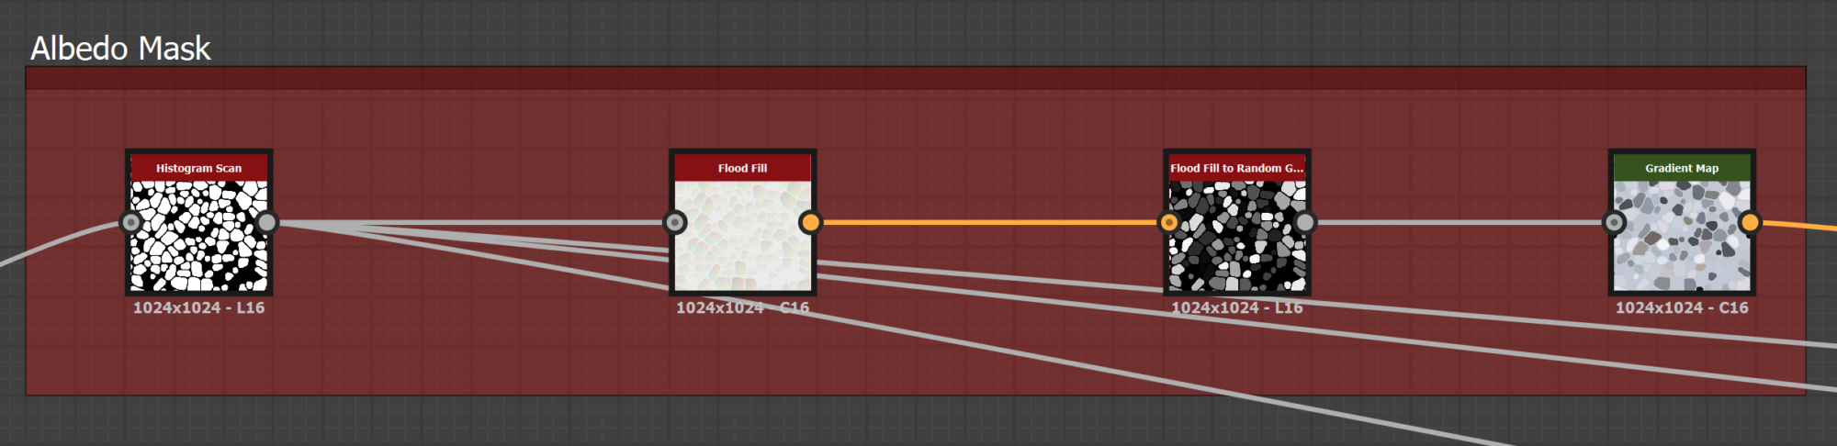Select the Histogram Scan node thumbnail
The image size is (1837, 446).
[x=199, y=236]
